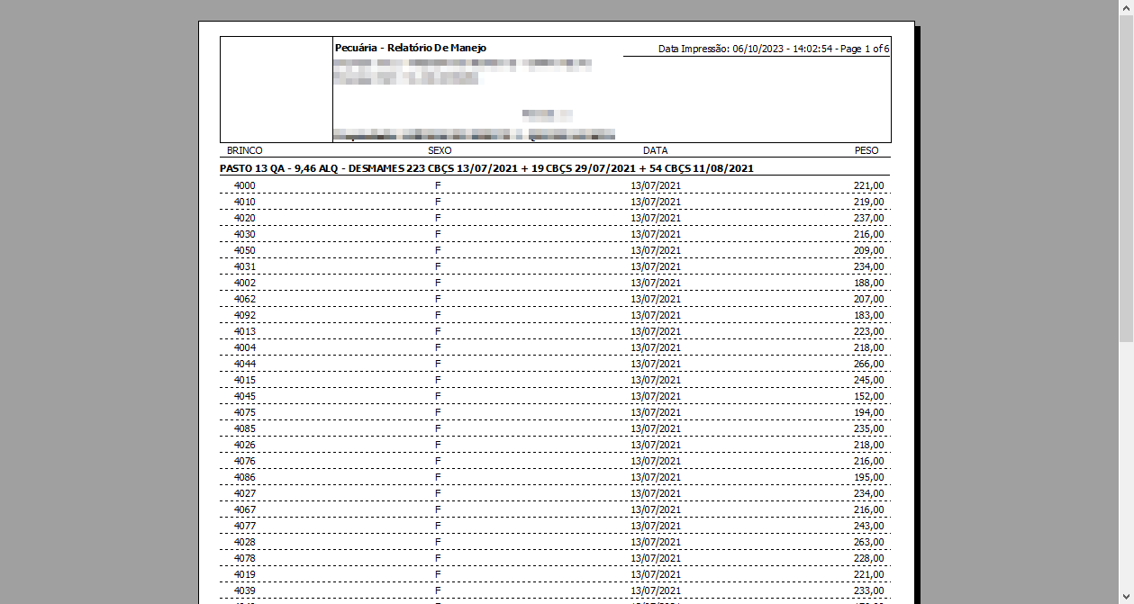Click the peso value 235,00
Image resolution: width=1134 pixels, height=604 pixels.
pyautogui.click(x=869, y=428)
